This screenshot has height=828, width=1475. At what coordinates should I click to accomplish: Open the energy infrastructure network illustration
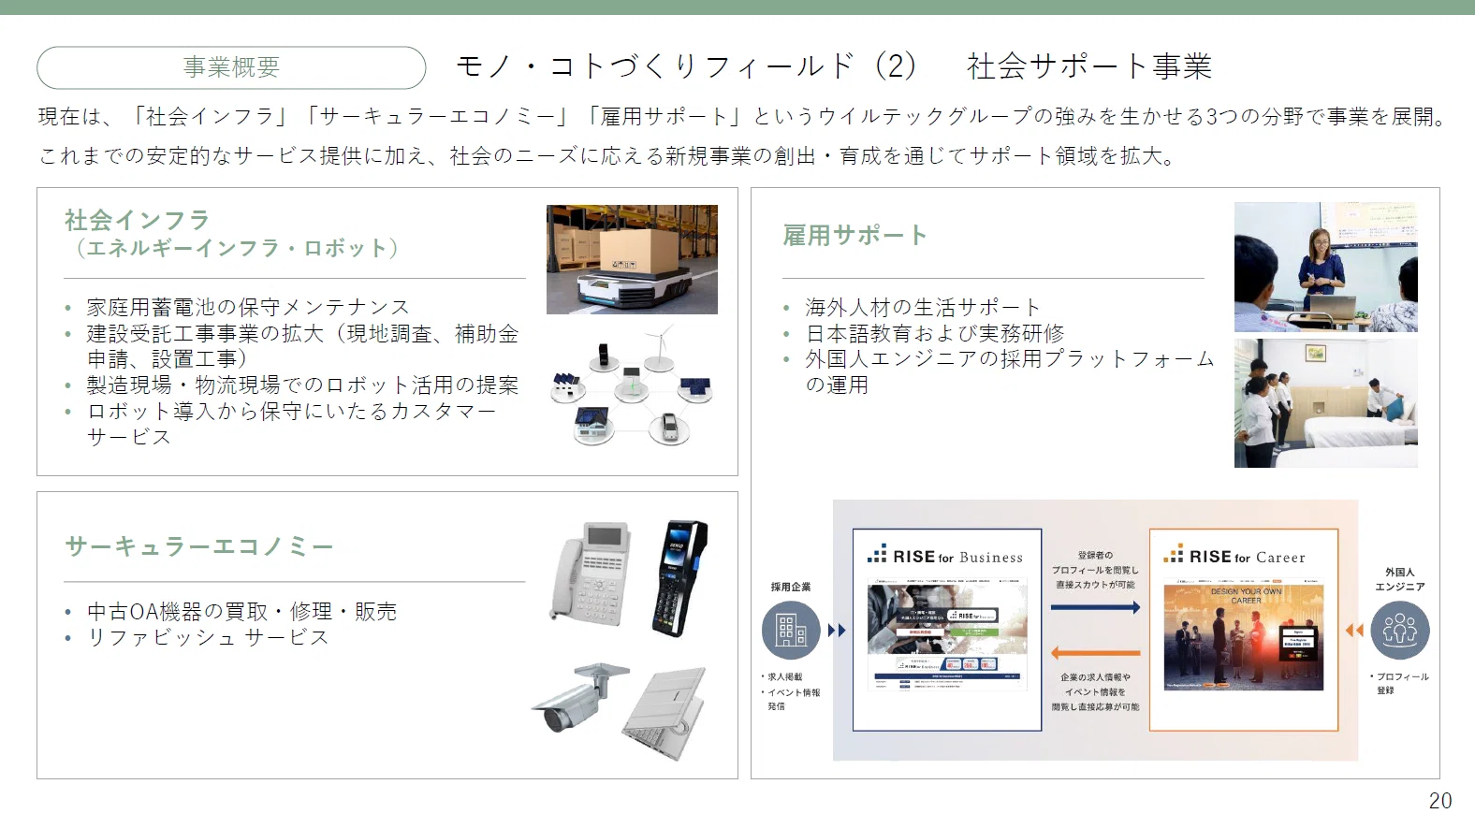632,385
